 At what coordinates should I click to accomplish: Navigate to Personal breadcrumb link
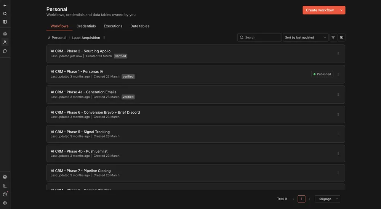coord(57,38)
